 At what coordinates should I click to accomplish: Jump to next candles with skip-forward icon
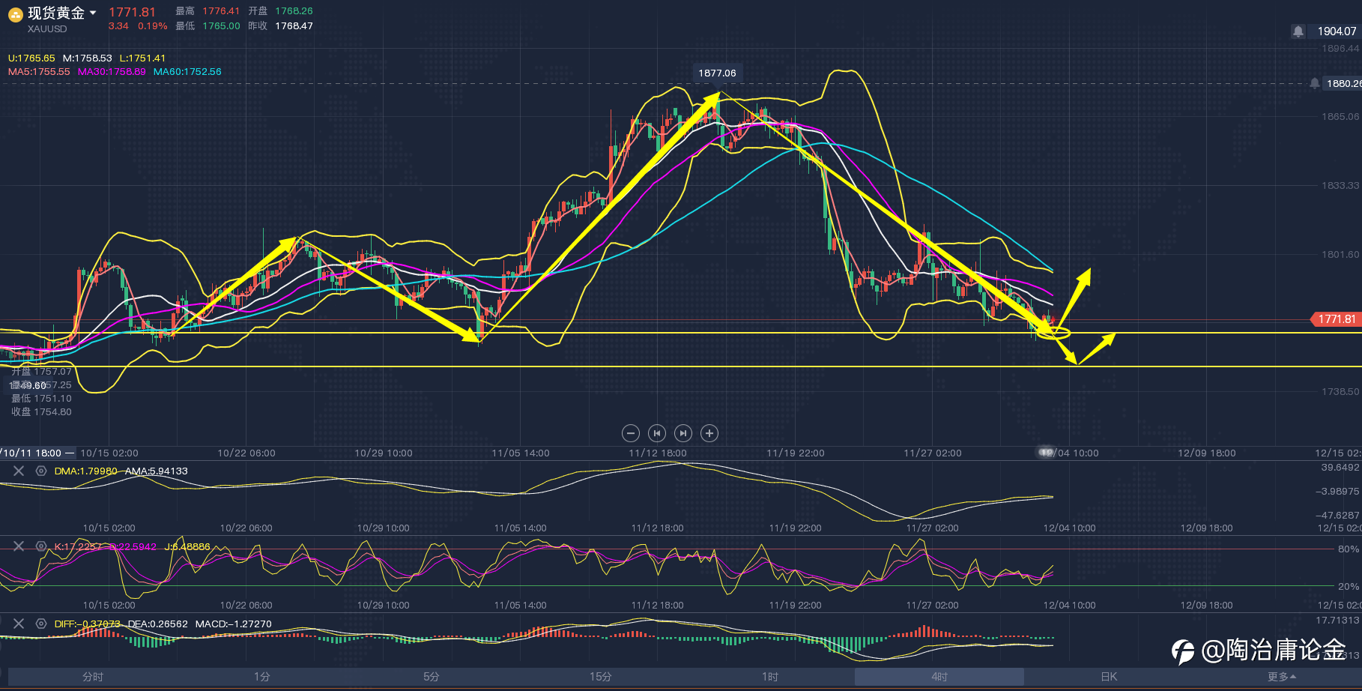point(683,433)
